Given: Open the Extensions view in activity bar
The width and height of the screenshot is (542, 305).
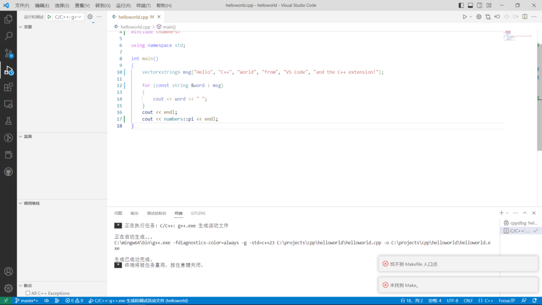Looking at the screenshot, I should pos(8,87).
